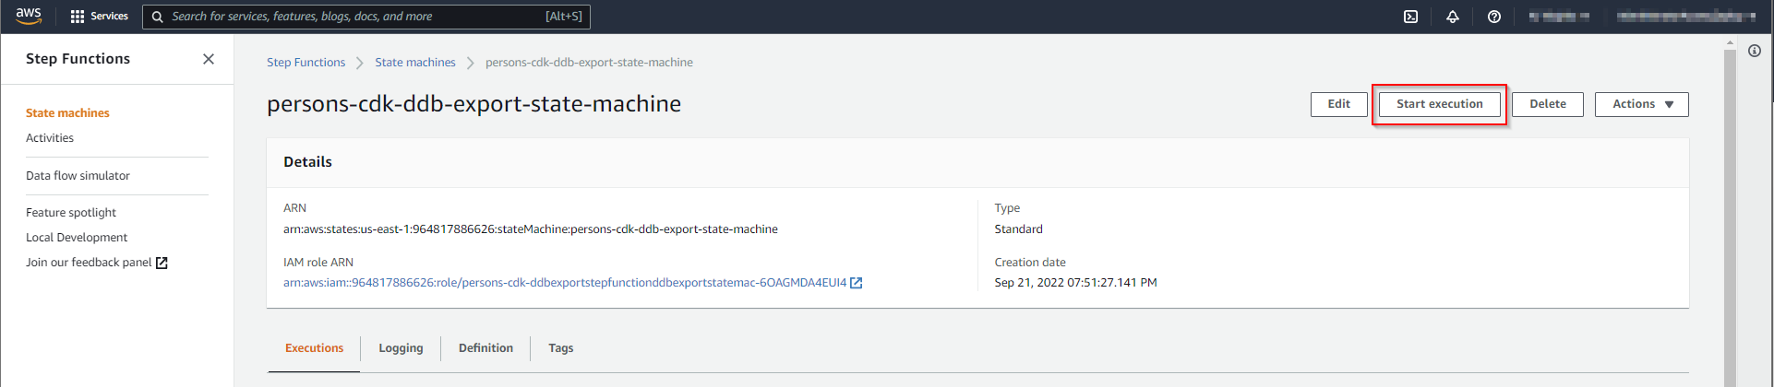Open the IAM role external link icon

tap(857, 283)
